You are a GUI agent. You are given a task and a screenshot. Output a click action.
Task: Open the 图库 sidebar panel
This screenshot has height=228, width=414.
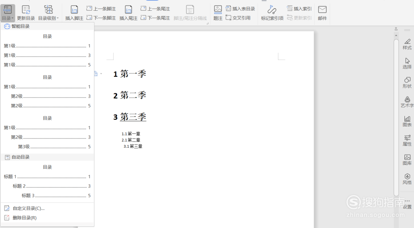pyautogui.click(x=407, y=160)
